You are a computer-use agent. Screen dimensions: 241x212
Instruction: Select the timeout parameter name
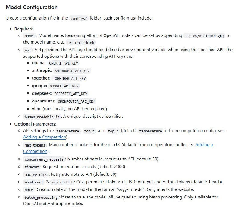[x=32, y=167]
